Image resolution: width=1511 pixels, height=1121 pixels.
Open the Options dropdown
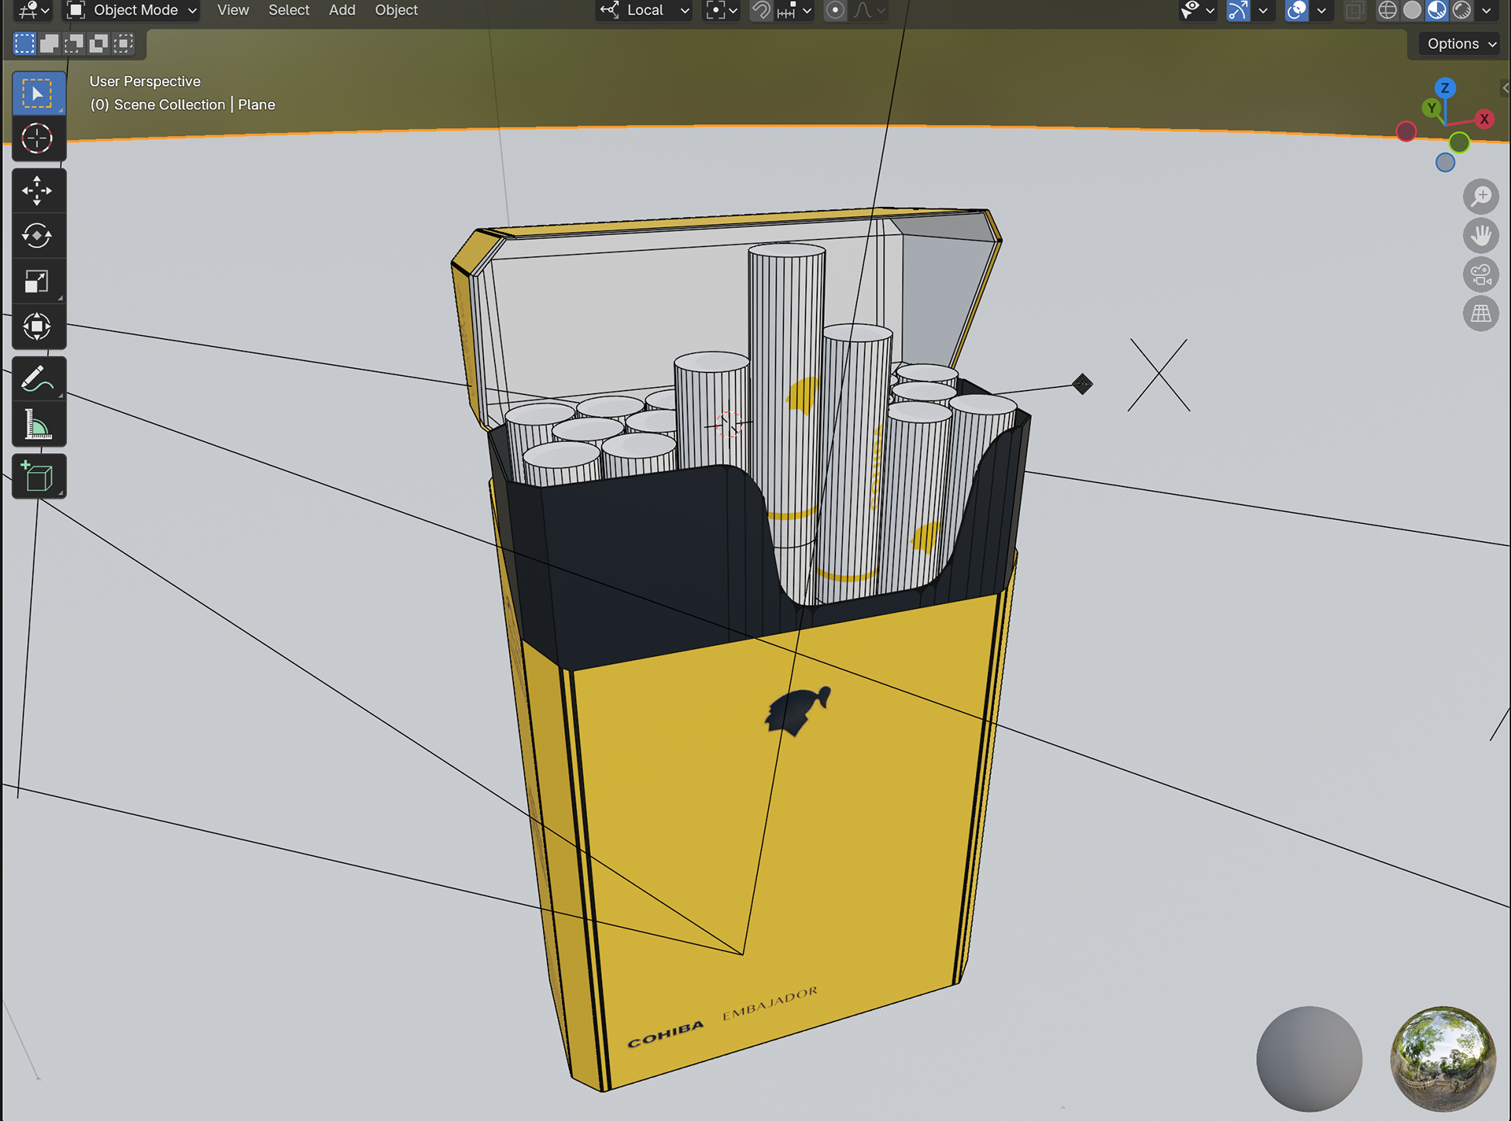(1461, 44)
